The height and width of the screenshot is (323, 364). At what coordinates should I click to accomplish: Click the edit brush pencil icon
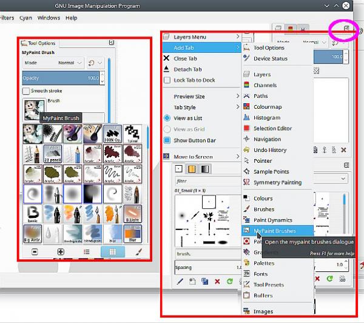tap(180, 281)
